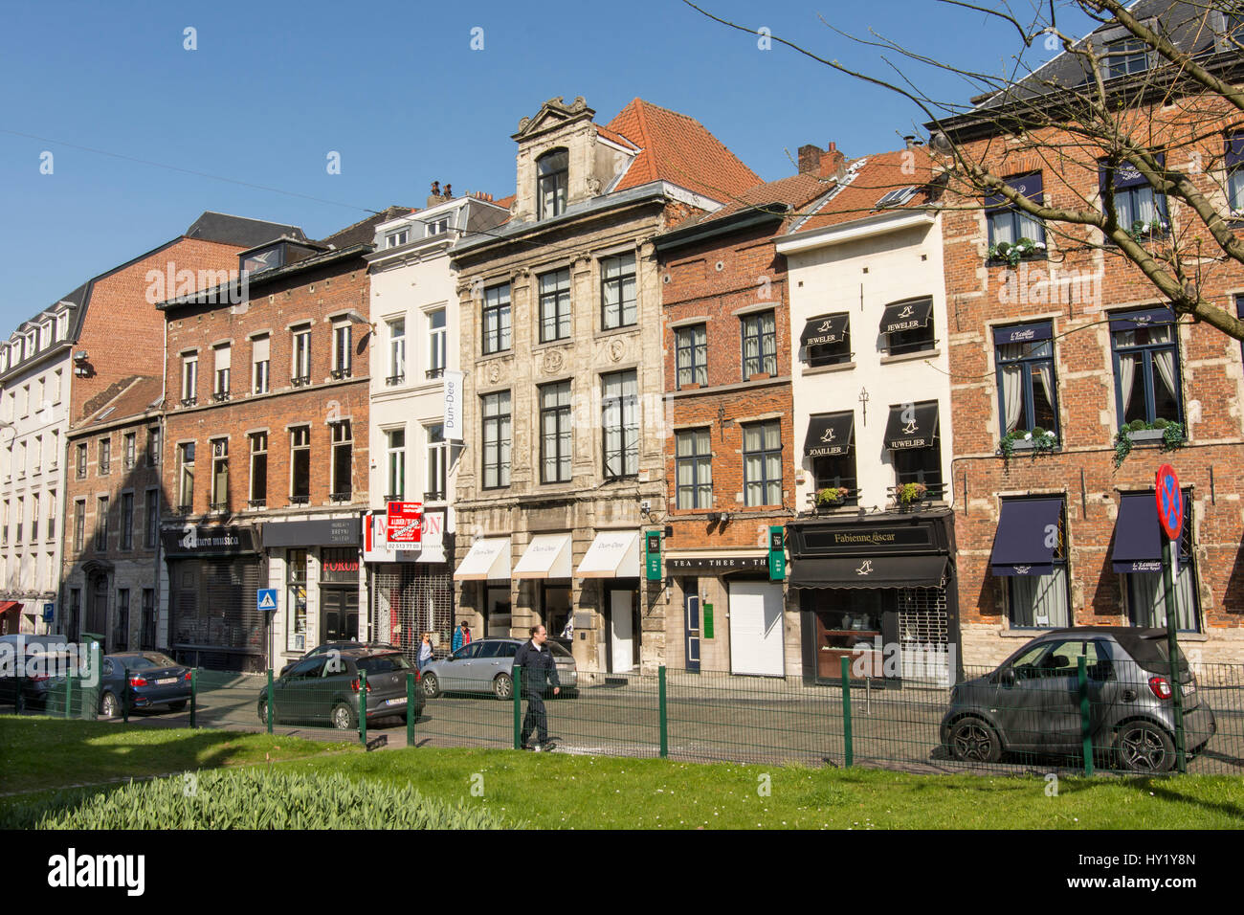Click the red-blue no-parking road sign
This screenshot has width=1244, height=915.
click(x=1168, y=502)
